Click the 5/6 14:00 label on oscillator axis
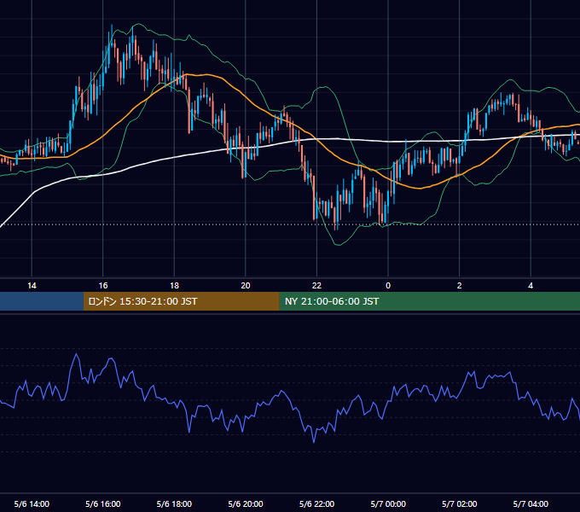Image resolution: width=580 pixels, height=512 pixels. click(x=32, y=503)
